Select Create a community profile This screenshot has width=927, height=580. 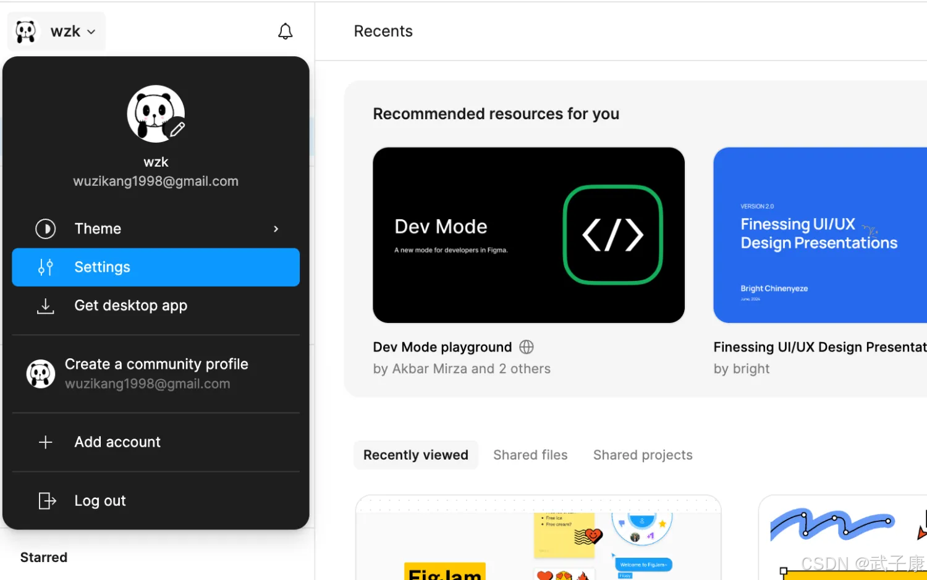point(156,374)
